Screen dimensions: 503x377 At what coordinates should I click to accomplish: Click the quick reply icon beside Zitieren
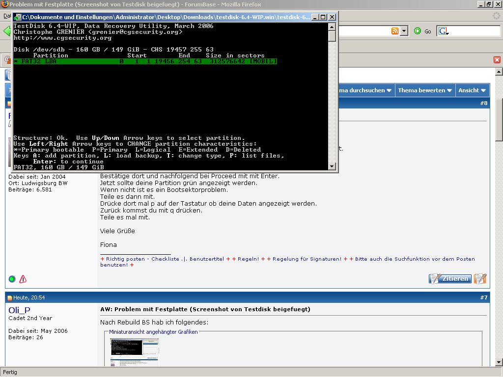(480, 279)
